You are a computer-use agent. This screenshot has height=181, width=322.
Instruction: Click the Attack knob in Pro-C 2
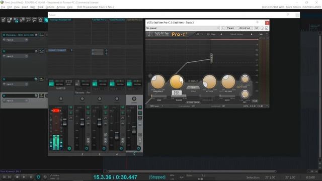pos(209,81)
